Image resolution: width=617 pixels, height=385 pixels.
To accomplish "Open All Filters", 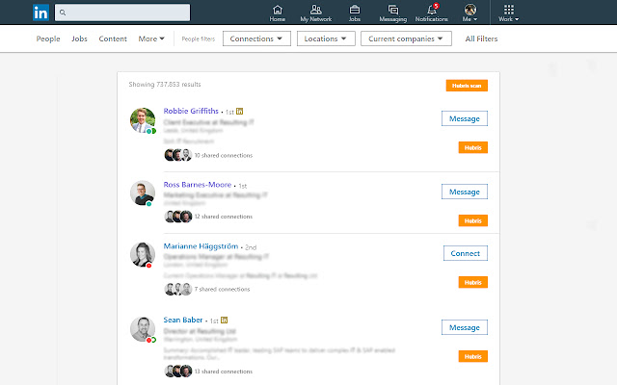I will pos(481,38).
